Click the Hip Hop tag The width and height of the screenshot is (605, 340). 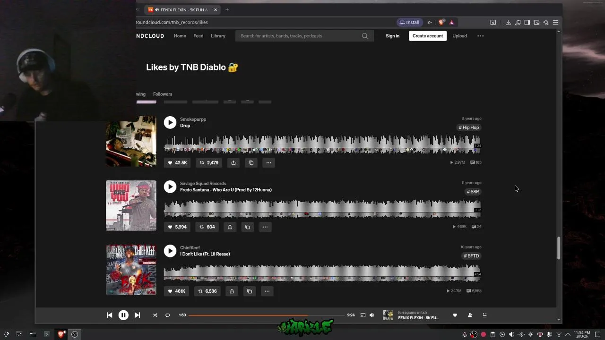click(469, 127)
